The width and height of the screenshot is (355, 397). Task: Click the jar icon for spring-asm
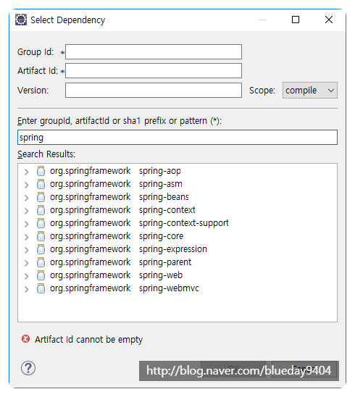coord(41,184)
